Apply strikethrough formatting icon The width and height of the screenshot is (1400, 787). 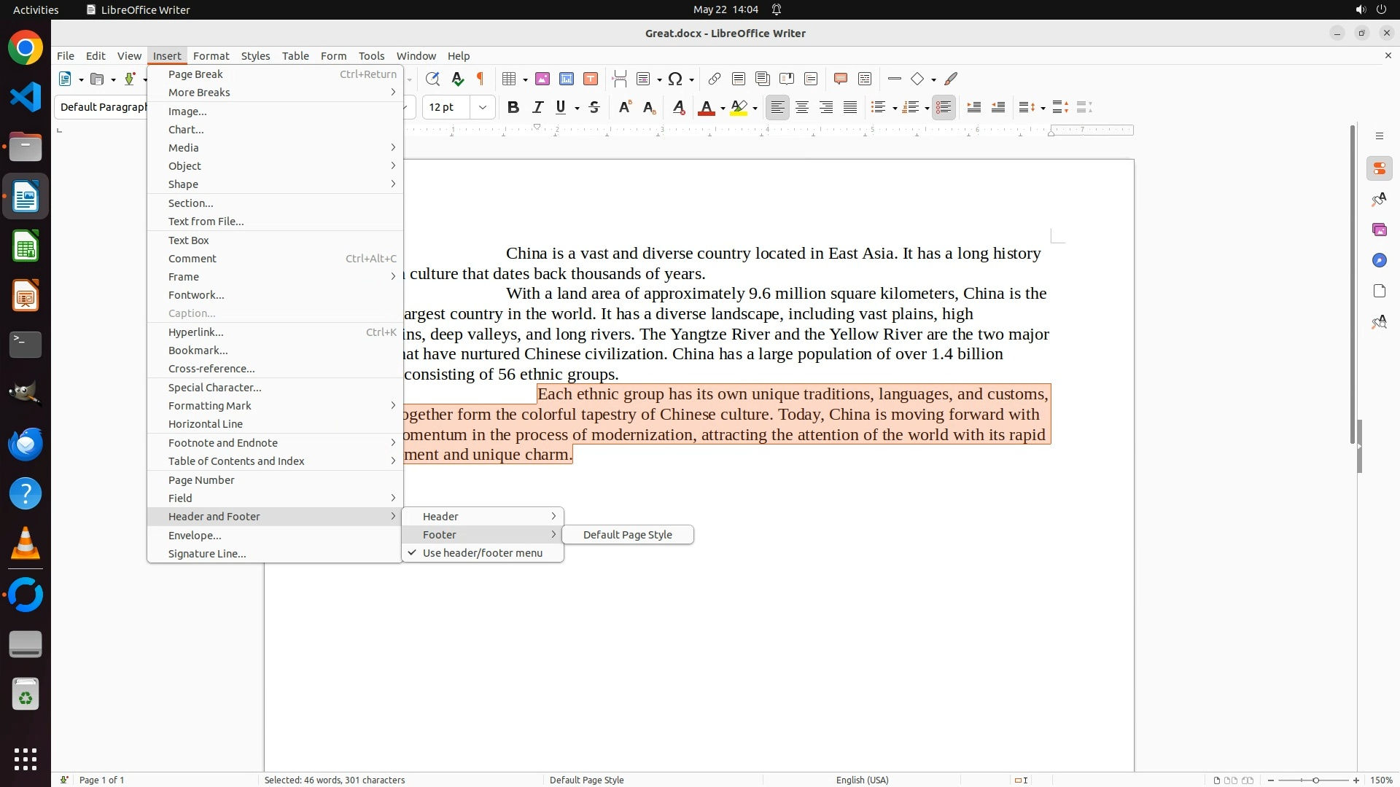[594, 108]
